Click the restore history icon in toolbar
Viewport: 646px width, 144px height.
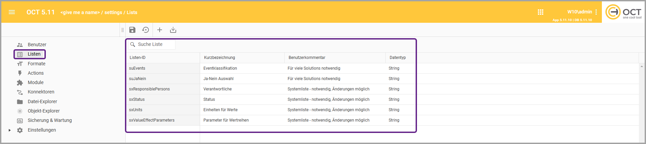point(146,30)
